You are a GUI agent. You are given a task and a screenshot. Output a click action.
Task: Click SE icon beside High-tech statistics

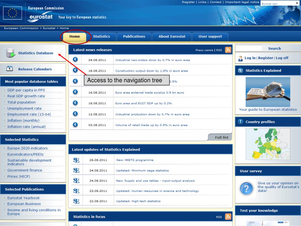[x=76, y=201]
